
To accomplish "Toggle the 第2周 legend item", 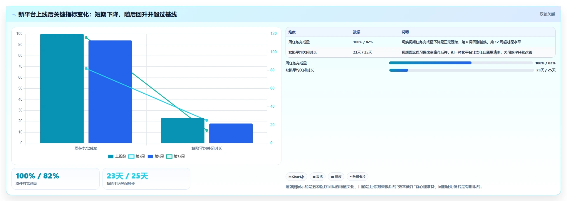I will tap(137, 156).
